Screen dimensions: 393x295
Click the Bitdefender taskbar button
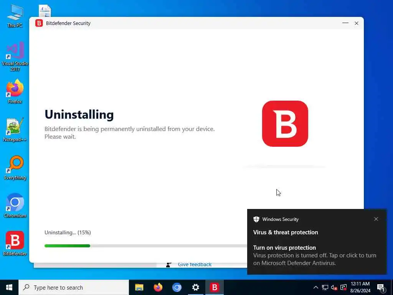pyautogui.click(x=215, y=287)
